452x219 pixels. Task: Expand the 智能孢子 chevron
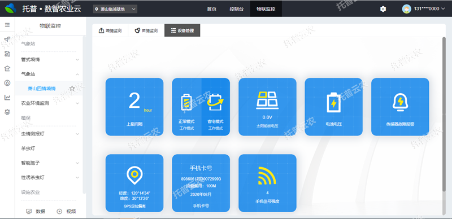coord(77,163)
